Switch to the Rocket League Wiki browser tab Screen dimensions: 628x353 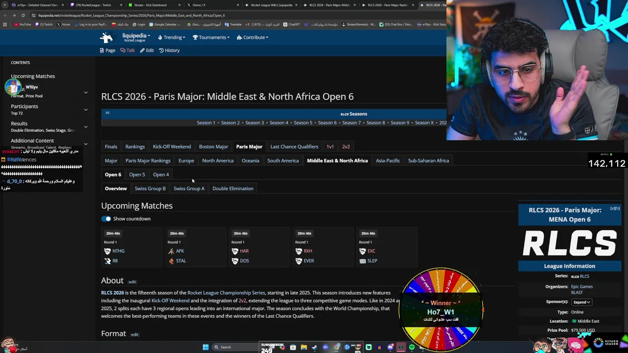pyautogui.click(x=271, y=5)
